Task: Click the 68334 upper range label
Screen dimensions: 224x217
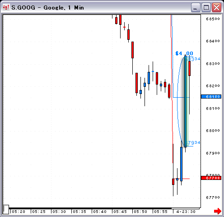Action: pyautogui.click(x=193, y=59)
